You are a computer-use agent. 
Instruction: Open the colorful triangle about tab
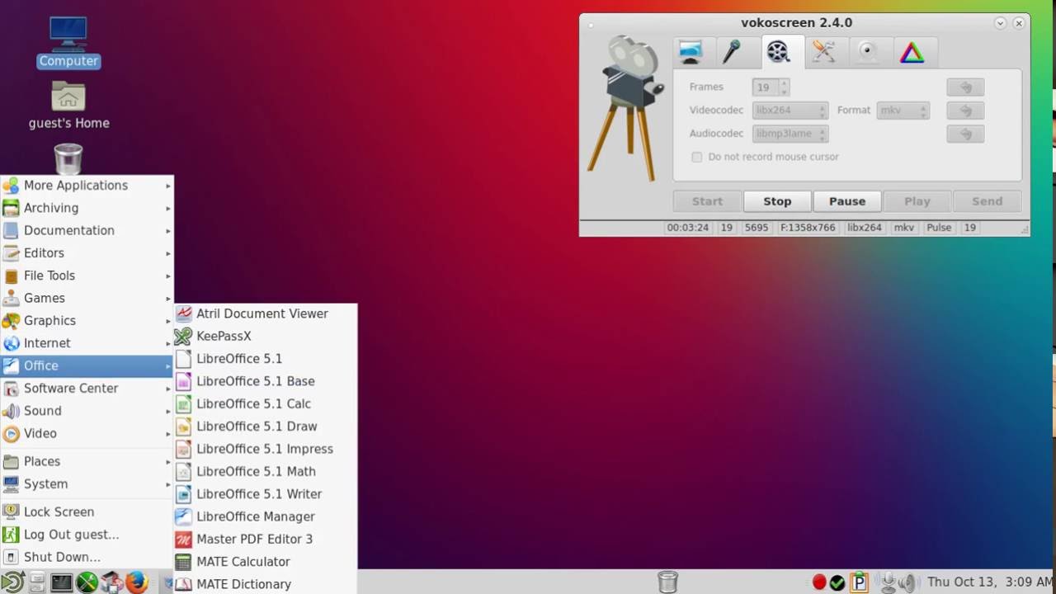(912, 52)
